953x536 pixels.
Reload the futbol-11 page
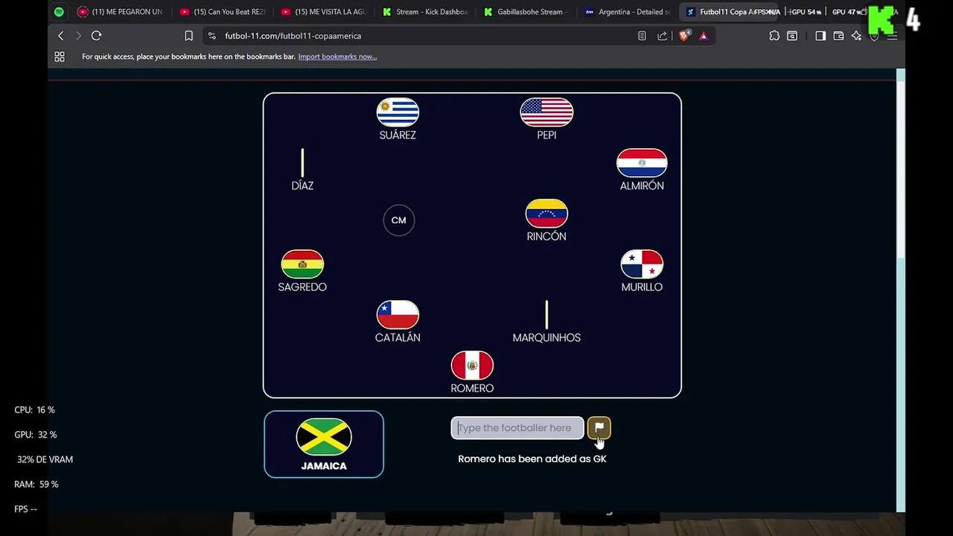pyautogui.click(x=96, y=36)
